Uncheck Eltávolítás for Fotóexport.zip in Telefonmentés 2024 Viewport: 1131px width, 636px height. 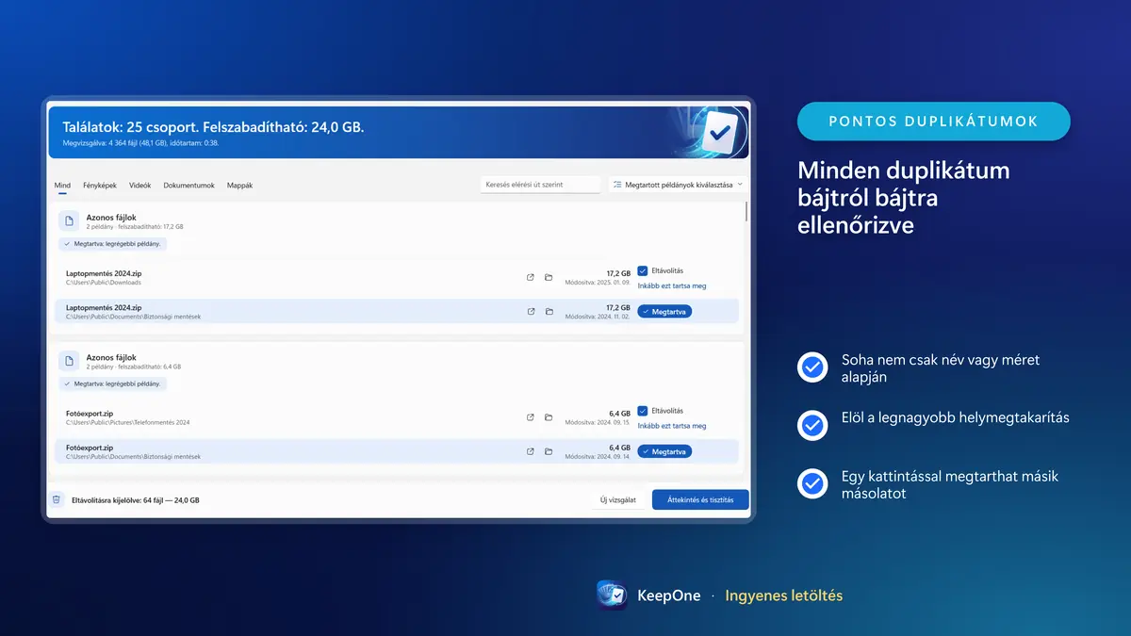pyautogui.click(x=643, y=411)
